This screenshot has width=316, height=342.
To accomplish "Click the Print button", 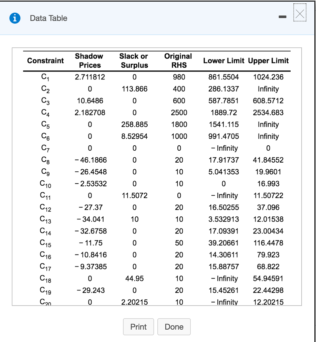I will (138, 327).
